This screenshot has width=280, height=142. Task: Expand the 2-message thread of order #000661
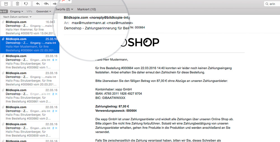tap(55, 94)
